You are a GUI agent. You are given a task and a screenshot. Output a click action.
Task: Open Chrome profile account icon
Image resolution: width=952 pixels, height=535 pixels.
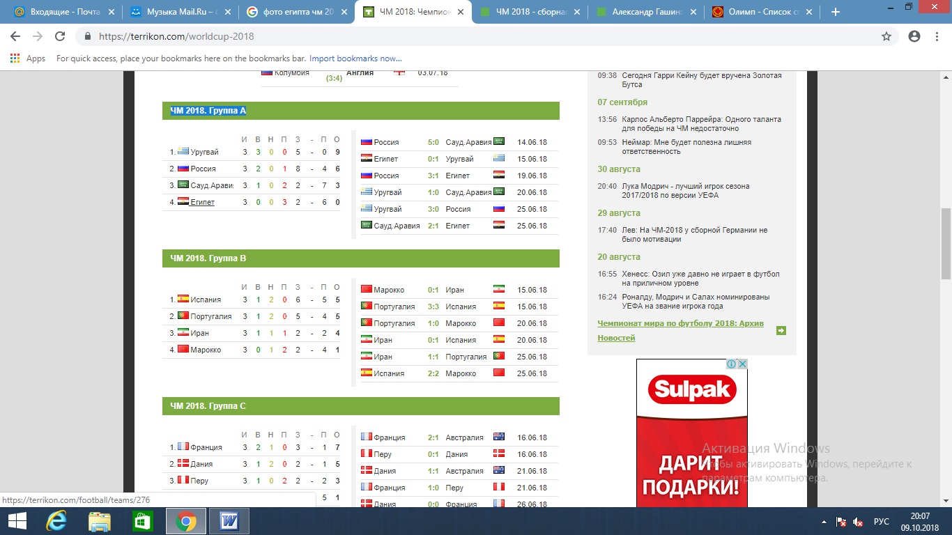point(914,36)
